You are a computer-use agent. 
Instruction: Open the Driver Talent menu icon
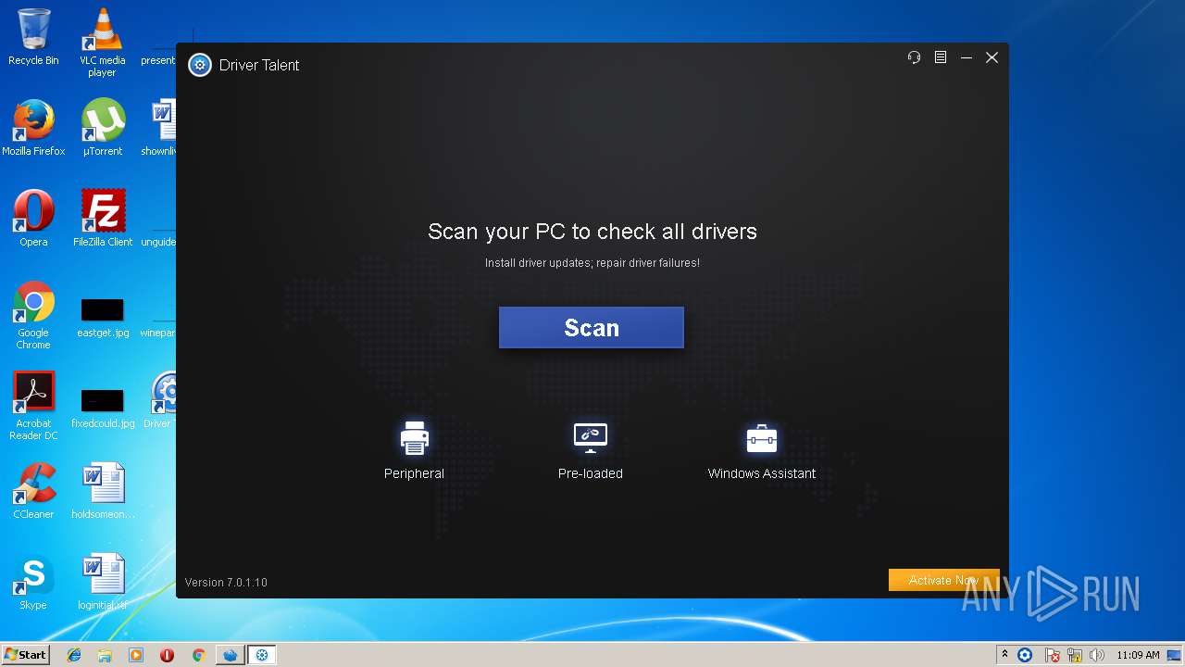point(940,57)
